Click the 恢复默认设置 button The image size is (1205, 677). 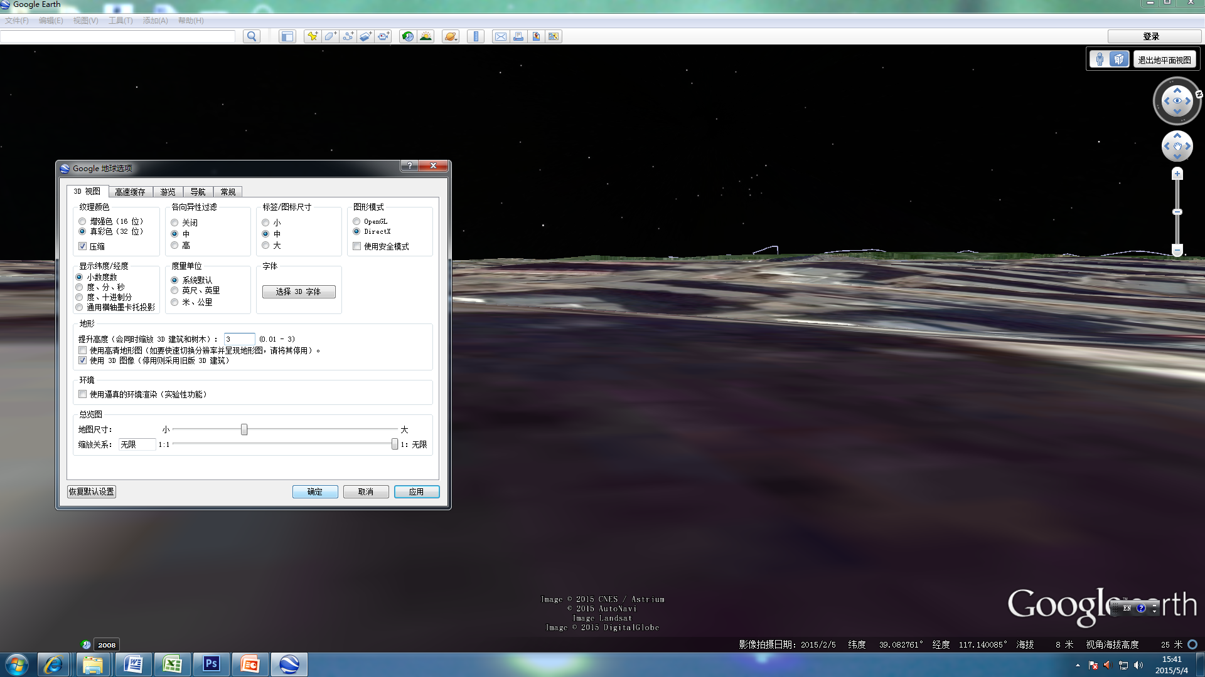tap(92, 492)
